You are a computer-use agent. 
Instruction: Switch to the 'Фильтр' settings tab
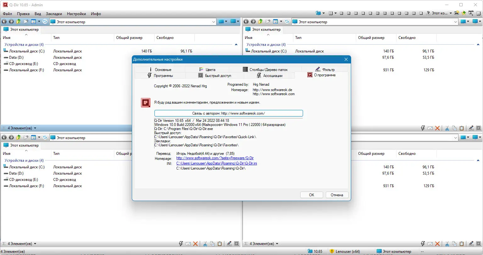pos(325,69)
